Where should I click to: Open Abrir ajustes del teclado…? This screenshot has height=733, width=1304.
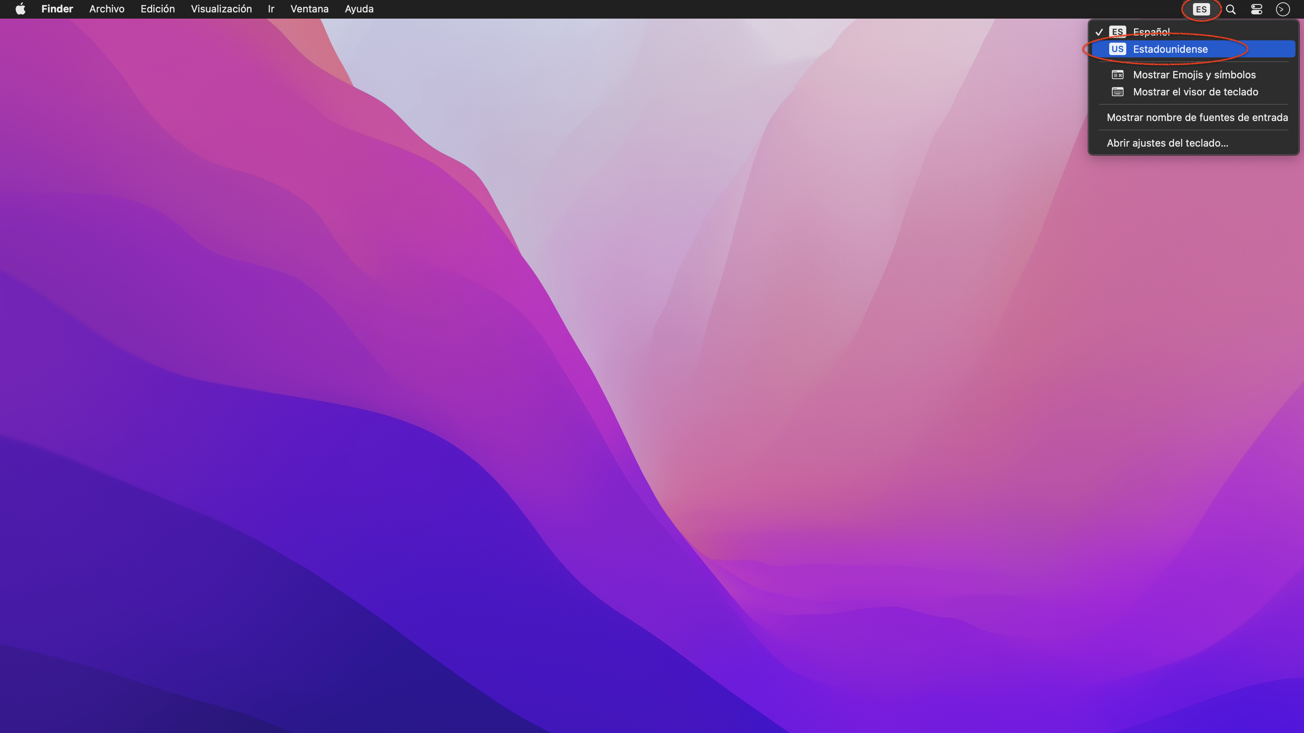1167,143
